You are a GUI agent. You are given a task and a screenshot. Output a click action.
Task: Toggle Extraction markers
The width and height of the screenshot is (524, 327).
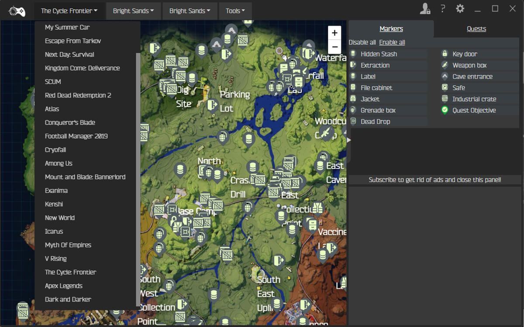point(388,65)
